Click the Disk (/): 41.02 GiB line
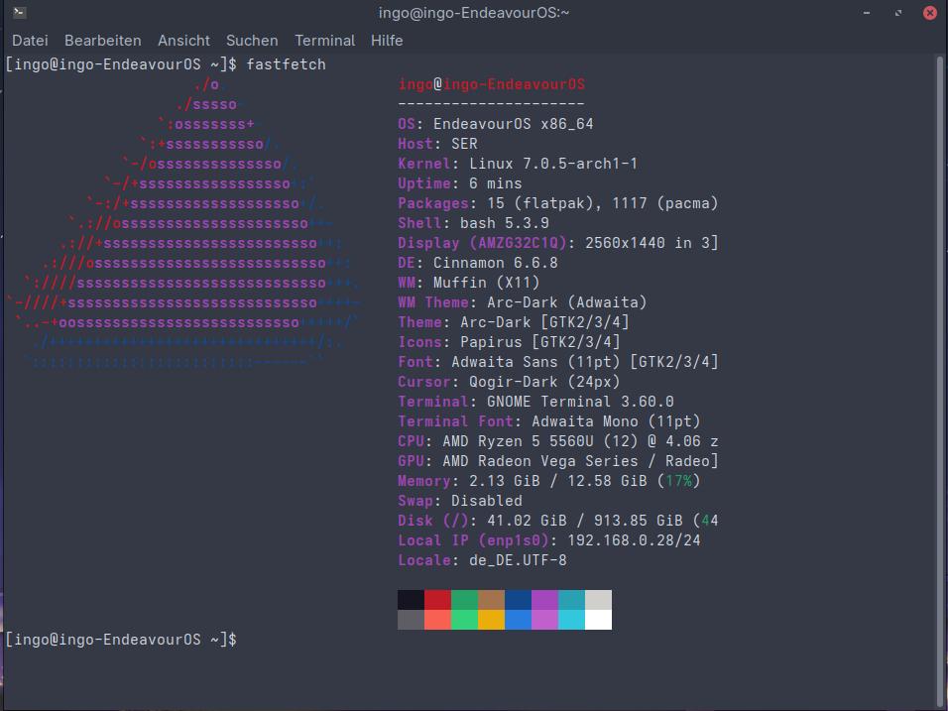The height and width of the screenshot is (711, 948). click(x=558, y=521)
